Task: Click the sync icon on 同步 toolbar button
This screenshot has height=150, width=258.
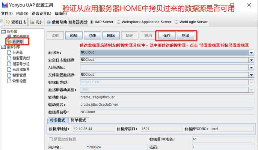Action: 32,22
